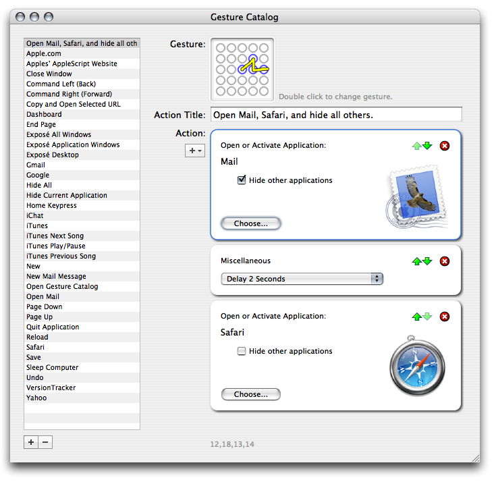Enable Hide other applications for Safari
Viewport: 496px width, 484px height.
point(242,352)
